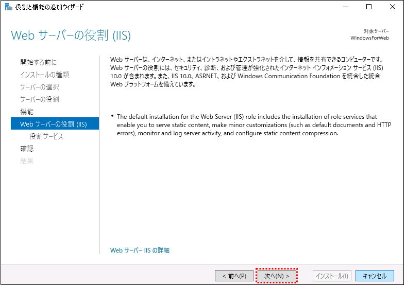Image resolution: width=406 pixels, height=287 pixels.
Task: Select the 開始する前に step in the sidebar
Action: (38, 62)
